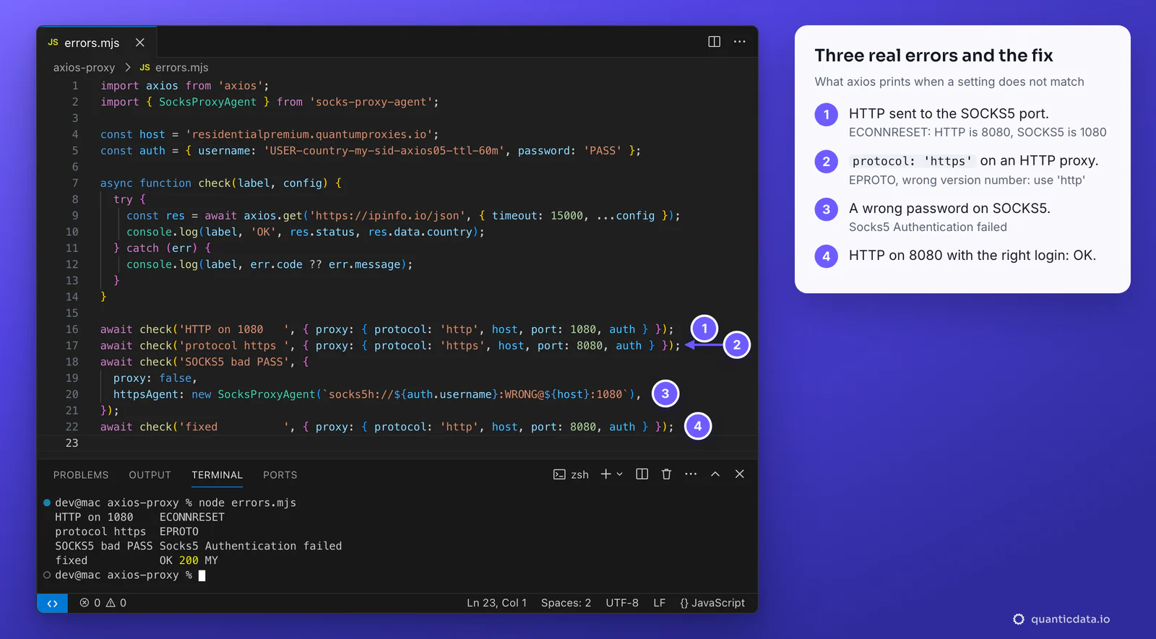1156x639 pixels.
Task: Click the 'residentialpremium.quantumproxies.io' host string
Action: pyautogui.click(x=309, y=134)
